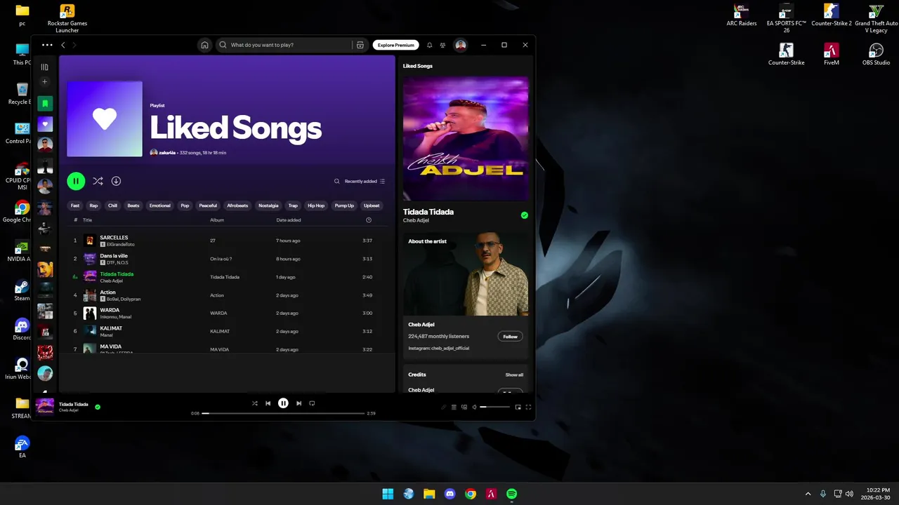The image size is (899, 505).
Task: Click the now-playing bar cover thumbnail
Action: click(x=45, y=406)
